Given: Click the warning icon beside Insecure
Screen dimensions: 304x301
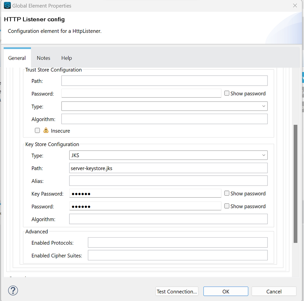Looking at the screenshot, I should point(46,130).
